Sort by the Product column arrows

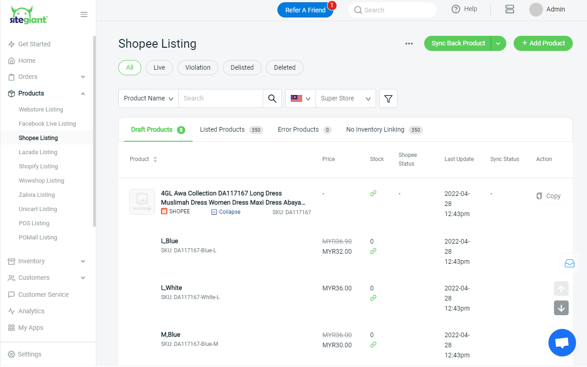tap(155, 159)
